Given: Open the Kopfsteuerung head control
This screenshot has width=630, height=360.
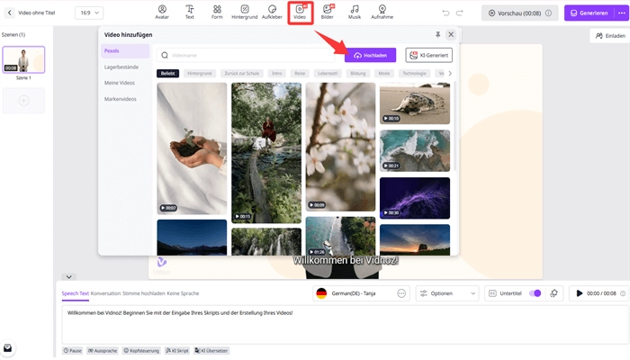Looking at the screenshot, I should (x=141, y=351).
